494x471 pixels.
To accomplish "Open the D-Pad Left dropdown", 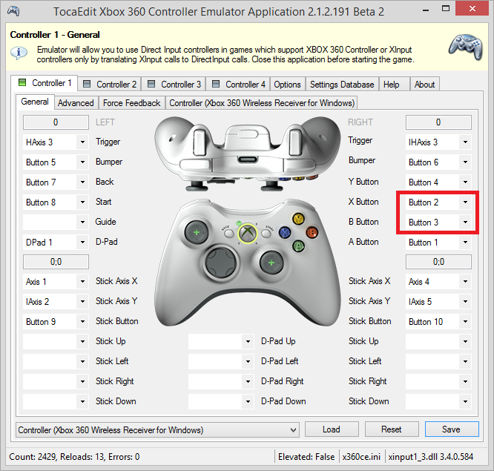I will (x=221, y=362).
